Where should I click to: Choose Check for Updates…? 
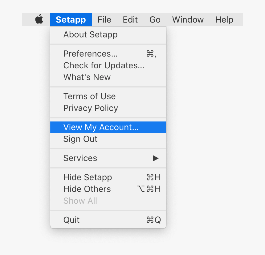click(x=104, y=66)
